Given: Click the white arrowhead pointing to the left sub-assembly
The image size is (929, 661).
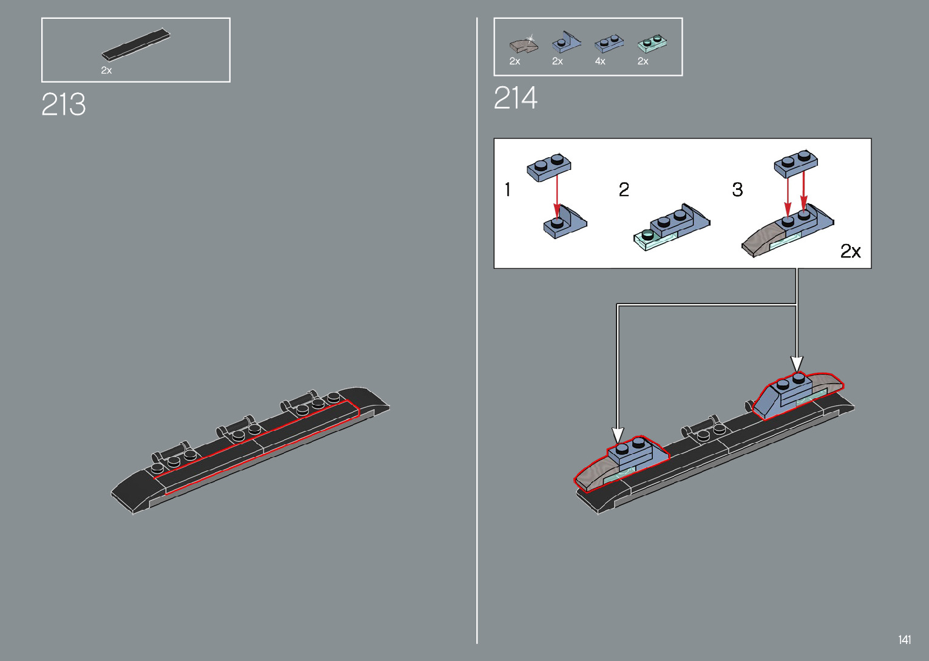Looking at the screenshot, I should (618, 435).
